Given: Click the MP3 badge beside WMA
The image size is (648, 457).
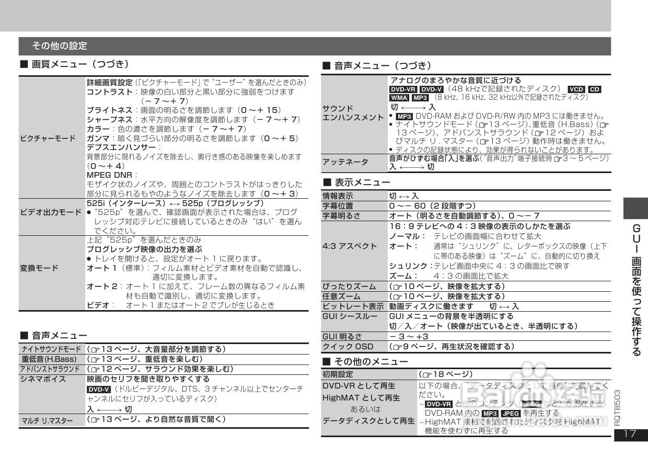Looking at the screenshot, I should click(419, 97).
